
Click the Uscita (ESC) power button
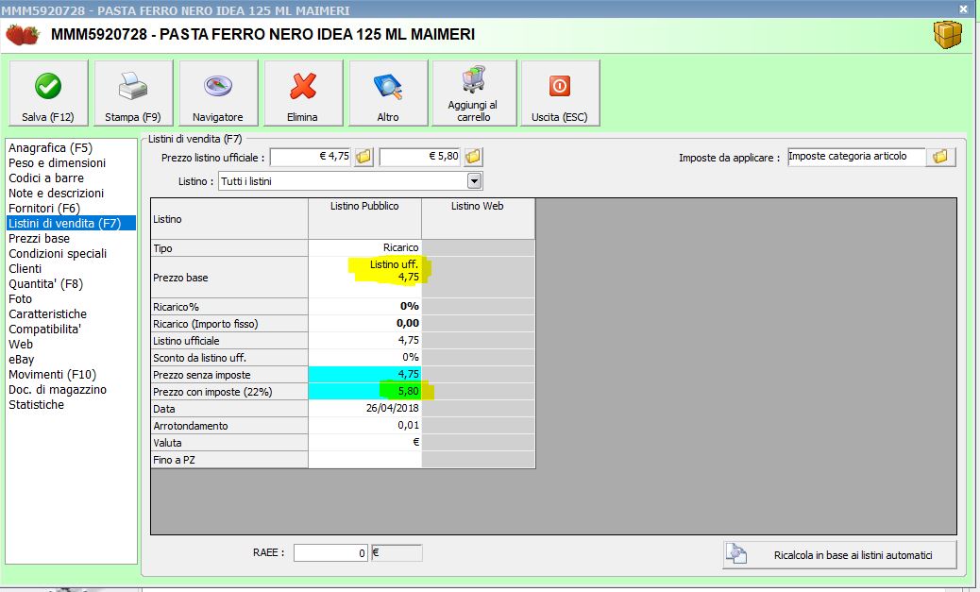tap(560, 93)
